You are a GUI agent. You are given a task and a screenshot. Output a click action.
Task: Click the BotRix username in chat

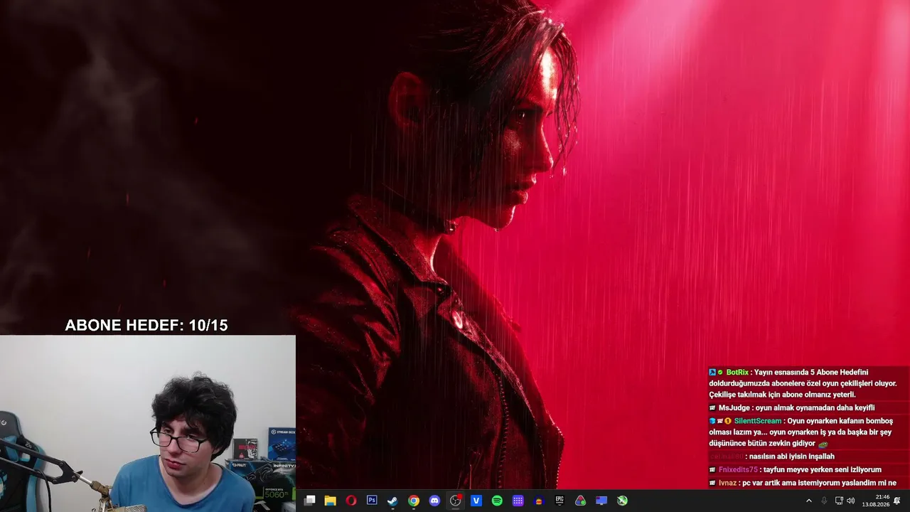737,373
